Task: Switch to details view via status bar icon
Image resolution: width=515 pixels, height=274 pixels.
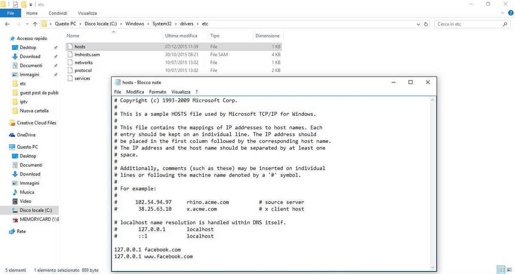Action: [501, 270]
